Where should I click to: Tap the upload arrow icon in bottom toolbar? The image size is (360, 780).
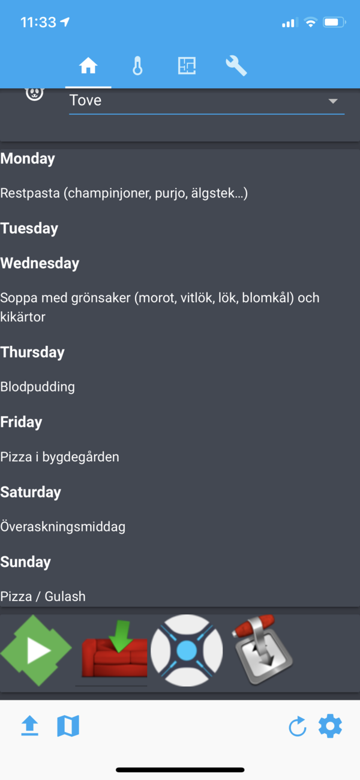coord(29,726)
